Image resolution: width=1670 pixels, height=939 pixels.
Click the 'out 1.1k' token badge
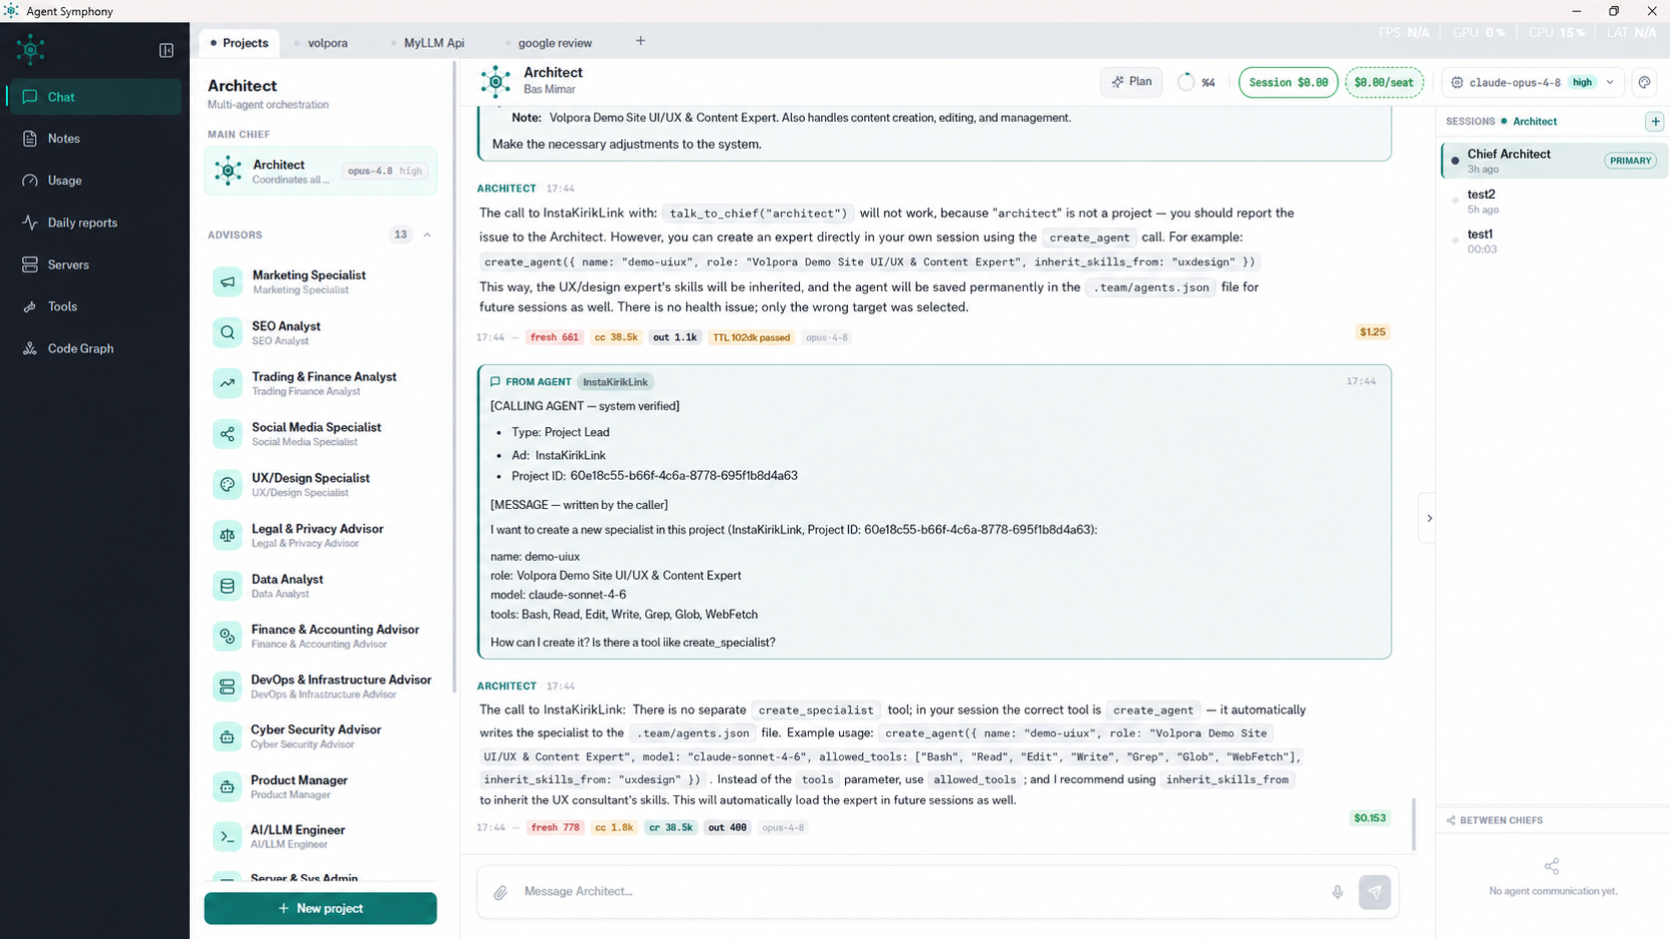(674, 337)
